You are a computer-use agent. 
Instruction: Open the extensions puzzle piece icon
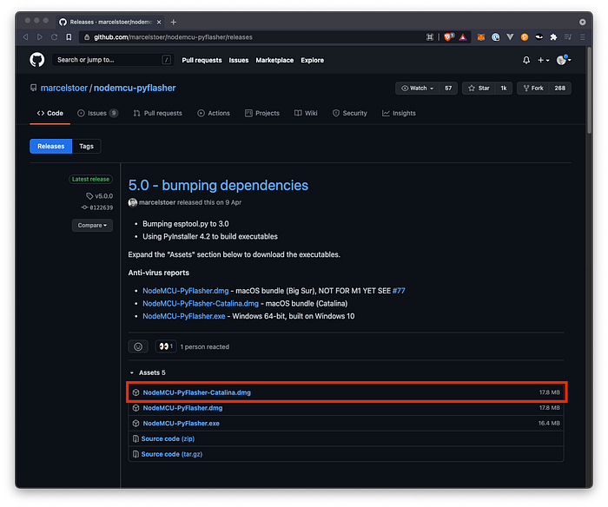[553, 37]
